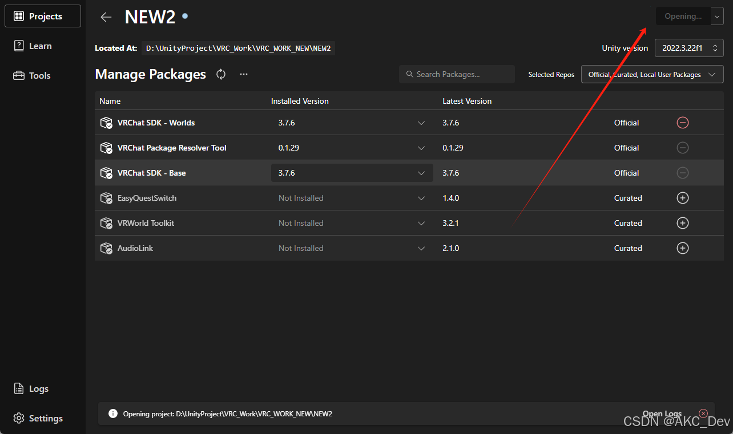
Task: Click the EasyQuestSwitch package icon
Action: (106, 198)
